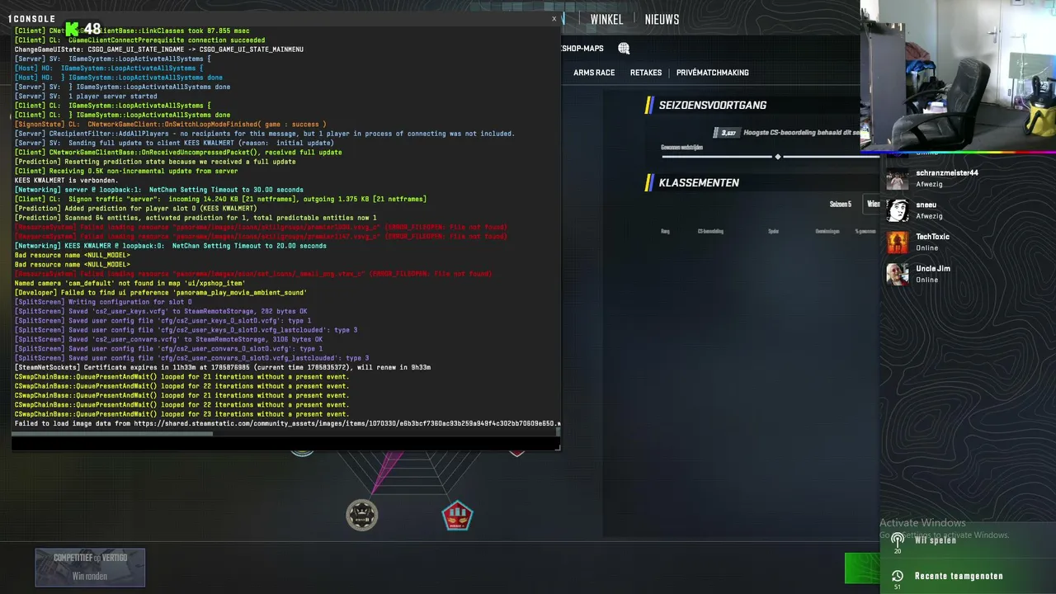1056x594 pixels.
Task: Switch to the RETAKES mode tab
Action: point(646,73)
